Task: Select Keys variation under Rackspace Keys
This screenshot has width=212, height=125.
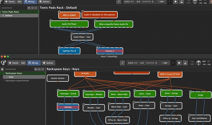Action: click(24, 77)
